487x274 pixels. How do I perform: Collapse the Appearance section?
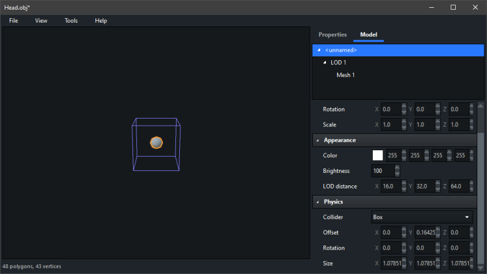(x=318, y=140)
